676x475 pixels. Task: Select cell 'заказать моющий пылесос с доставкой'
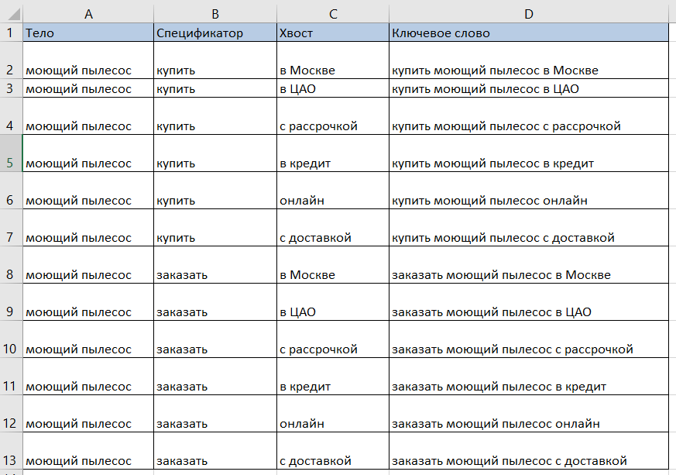click(529, 451)
